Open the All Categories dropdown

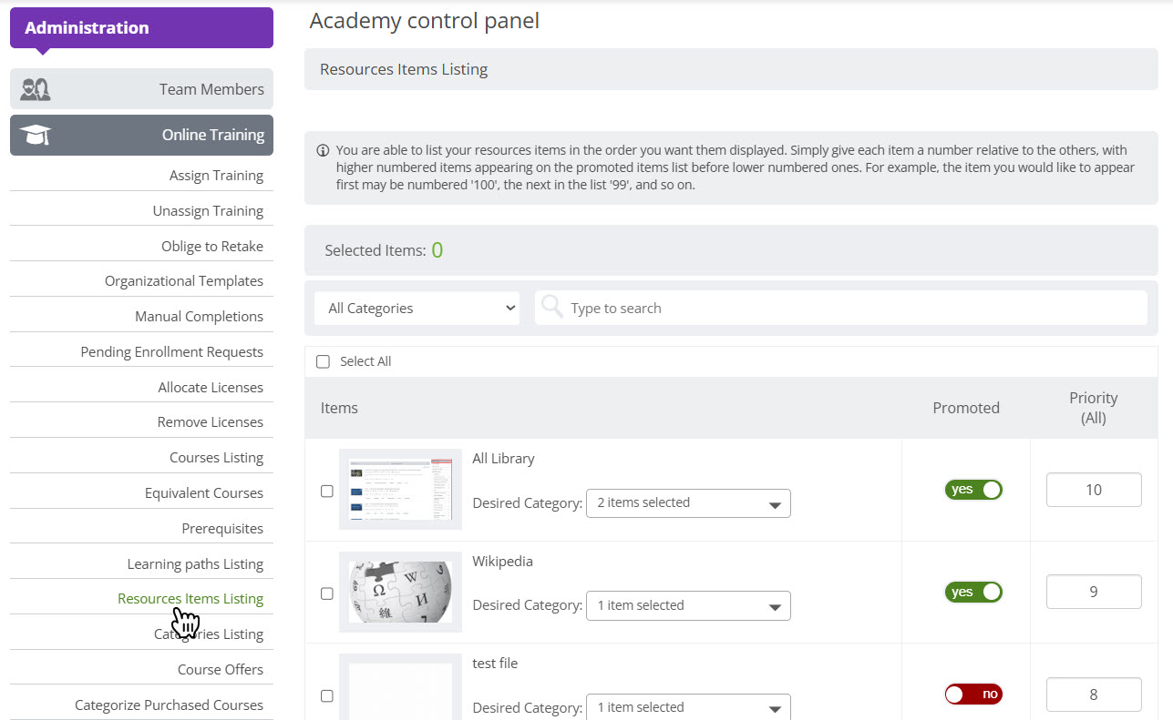(x=417, y=308)
